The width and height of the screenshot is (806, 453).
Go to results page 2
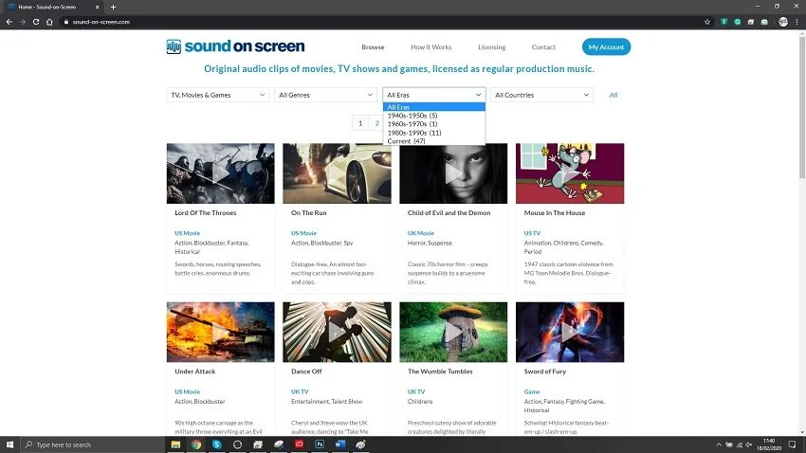(376, 123)
